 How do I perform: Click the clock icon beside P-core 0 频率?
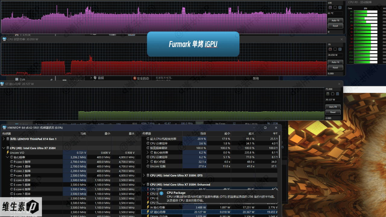(11, 162)
